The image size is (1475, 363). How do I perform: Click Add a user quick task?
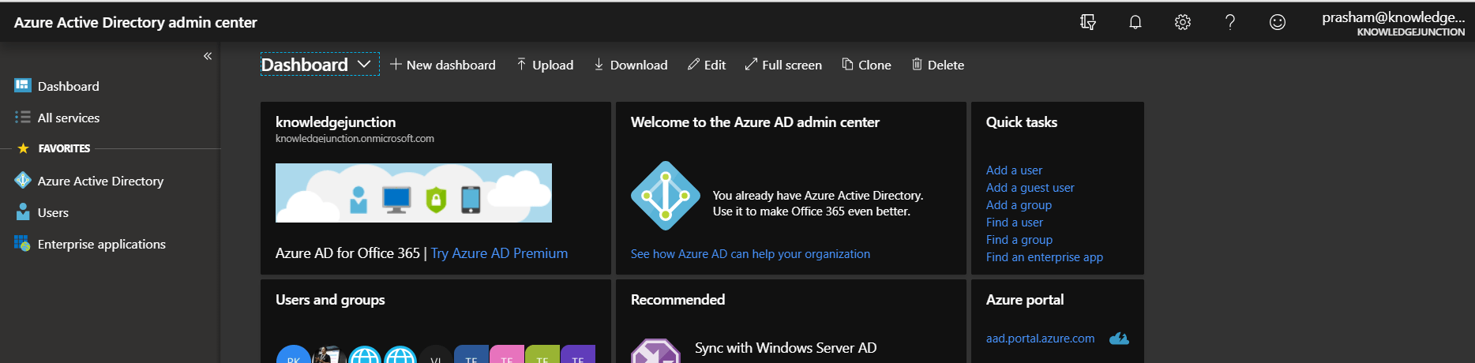point(1014,170)
